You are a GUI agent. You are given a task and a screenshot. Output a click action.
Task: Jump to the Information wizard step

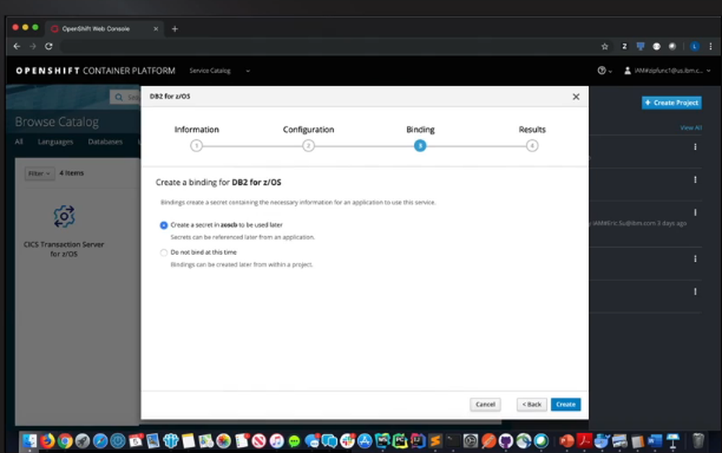[196, 146]
